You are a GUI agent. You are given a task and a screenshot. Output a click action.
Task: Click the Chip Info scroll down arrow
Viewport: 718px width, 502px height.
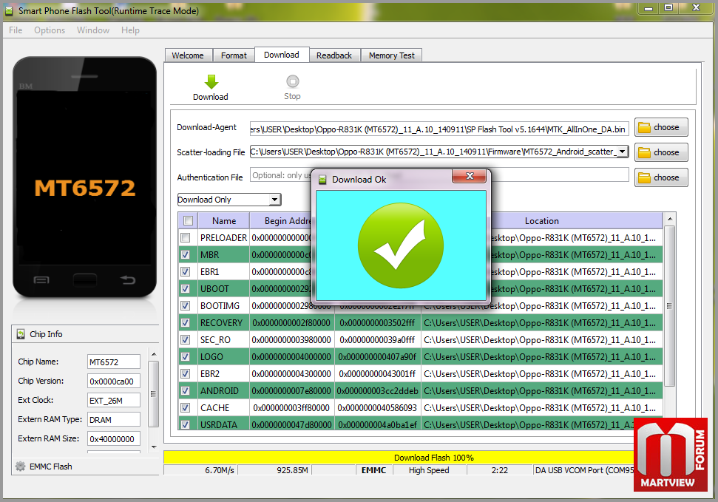click(x=154, y=447)
